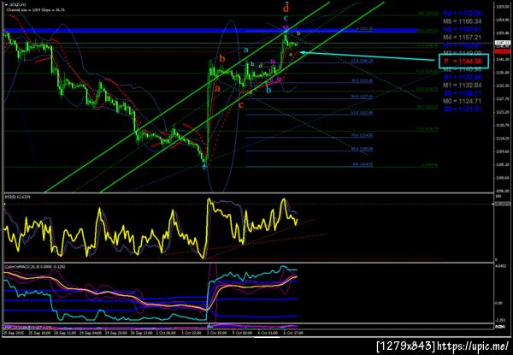Image resolution: width=513 pixels, height=355 pixels.
Task: Select the cyan wave label a
Action: click(245, 50)
